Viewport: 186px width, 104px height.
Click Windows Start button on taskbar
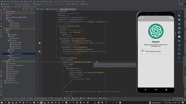(2, 103)
